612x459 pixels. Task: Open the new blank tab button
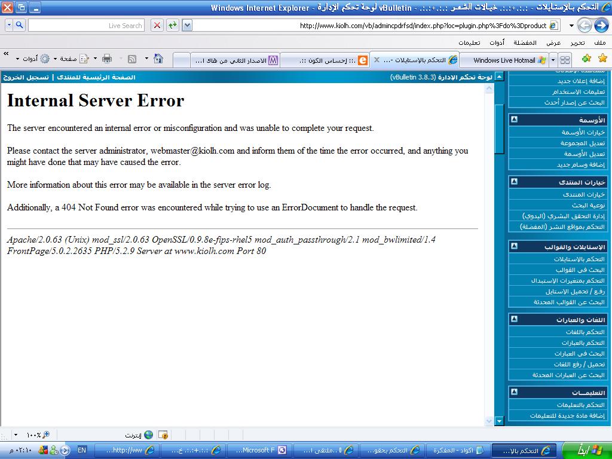tap(181, 60)
